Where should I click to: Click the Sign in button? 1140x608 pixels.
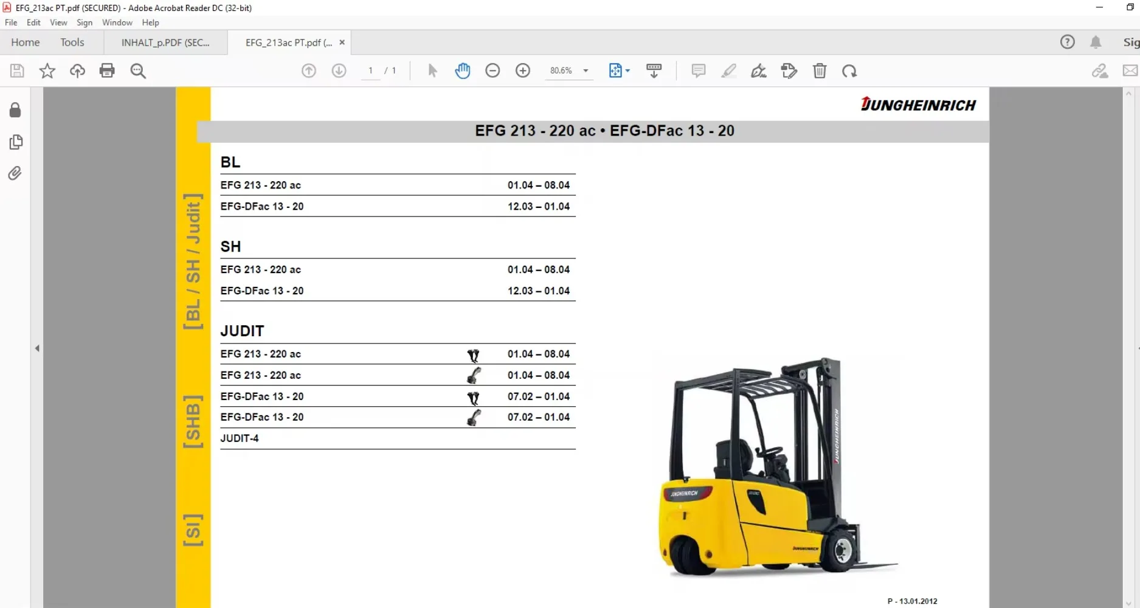[1131, 42]
